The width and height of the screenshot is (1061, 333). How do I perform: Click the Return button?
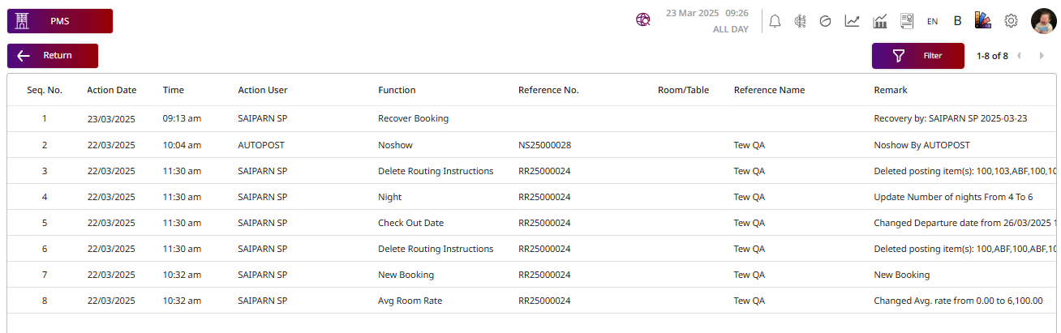point(53,56)
